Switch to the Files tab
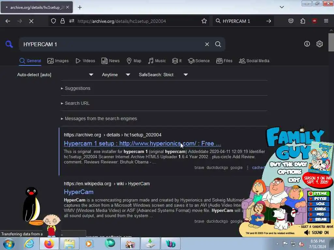This screenshot has height=250, width=334. [x=224, y=61]
